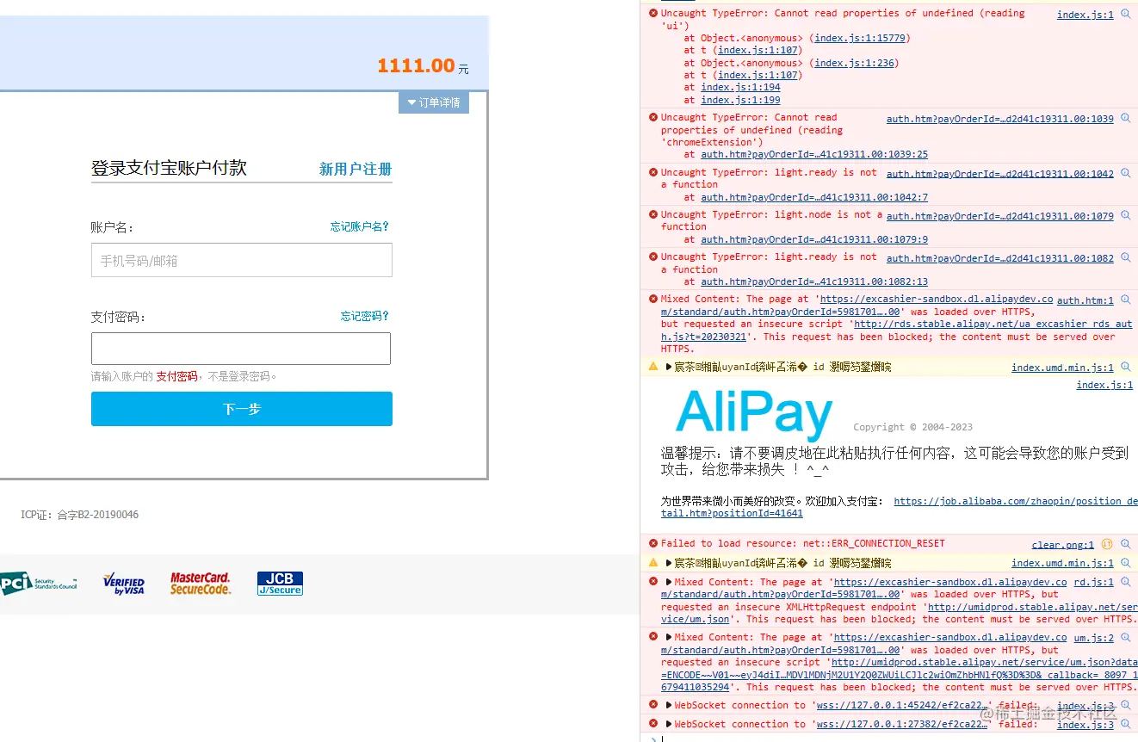Open the wss://127.0.0.1:45242 WebSocket URL
1138x742 pixels.
pos(904,706)
